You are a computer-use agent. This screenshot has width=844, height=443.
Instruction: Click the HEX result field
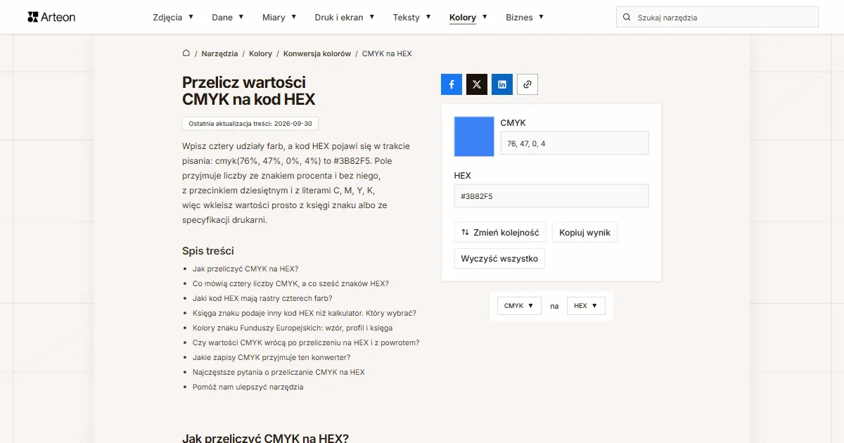[x=551, y=196]
